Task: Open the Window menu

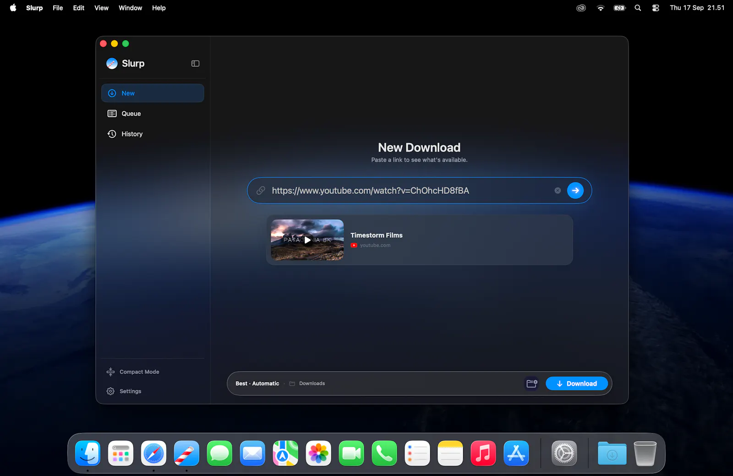Action: pos(131,8)
